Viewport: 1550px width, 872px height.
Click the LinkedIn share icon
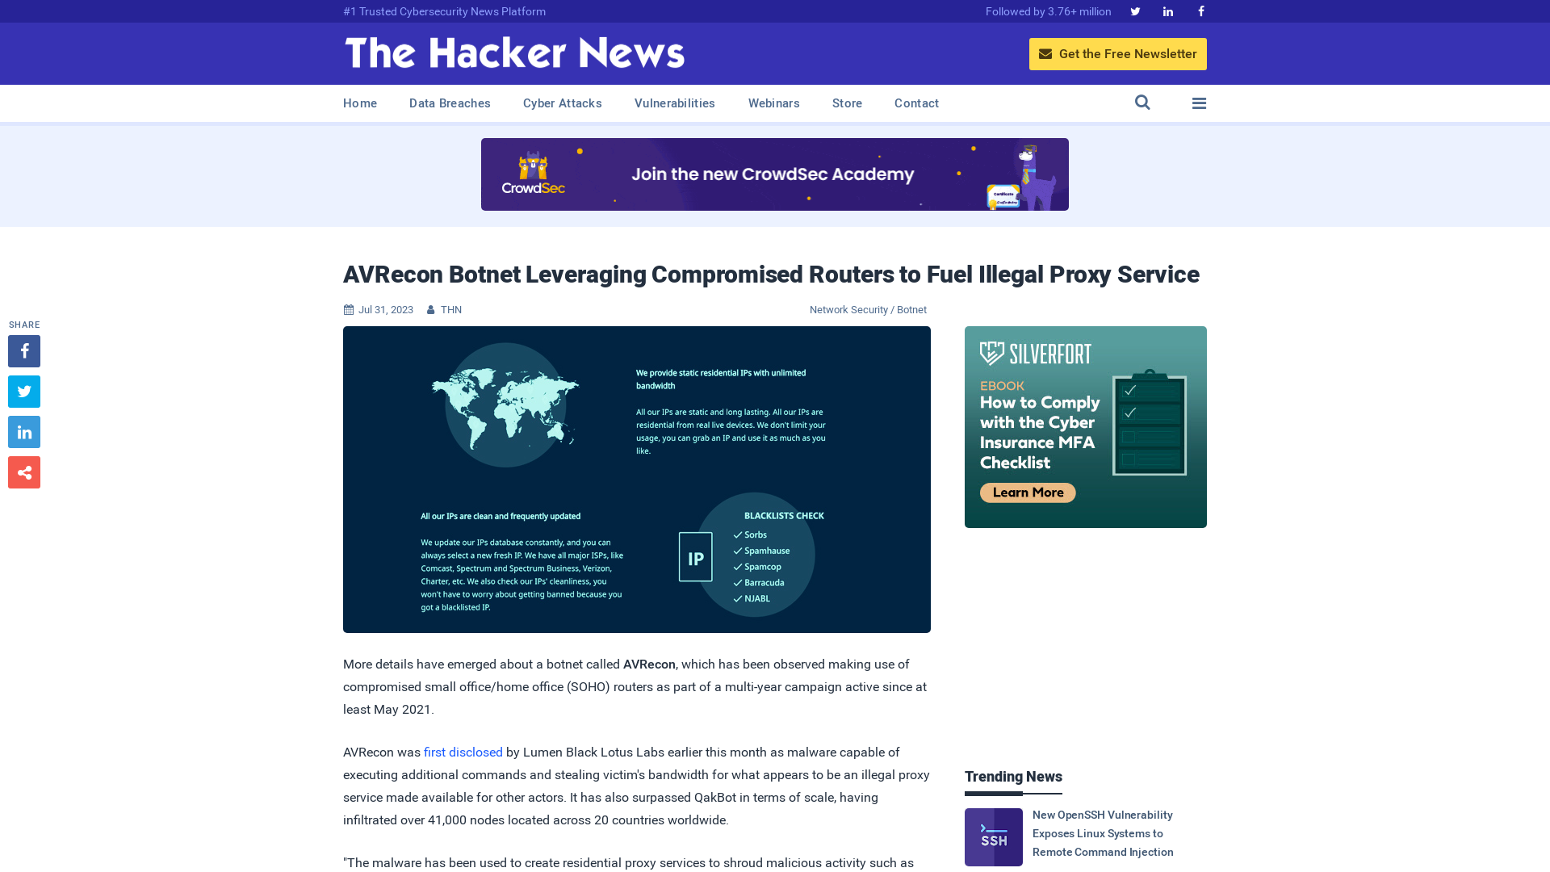pos(23,431)
